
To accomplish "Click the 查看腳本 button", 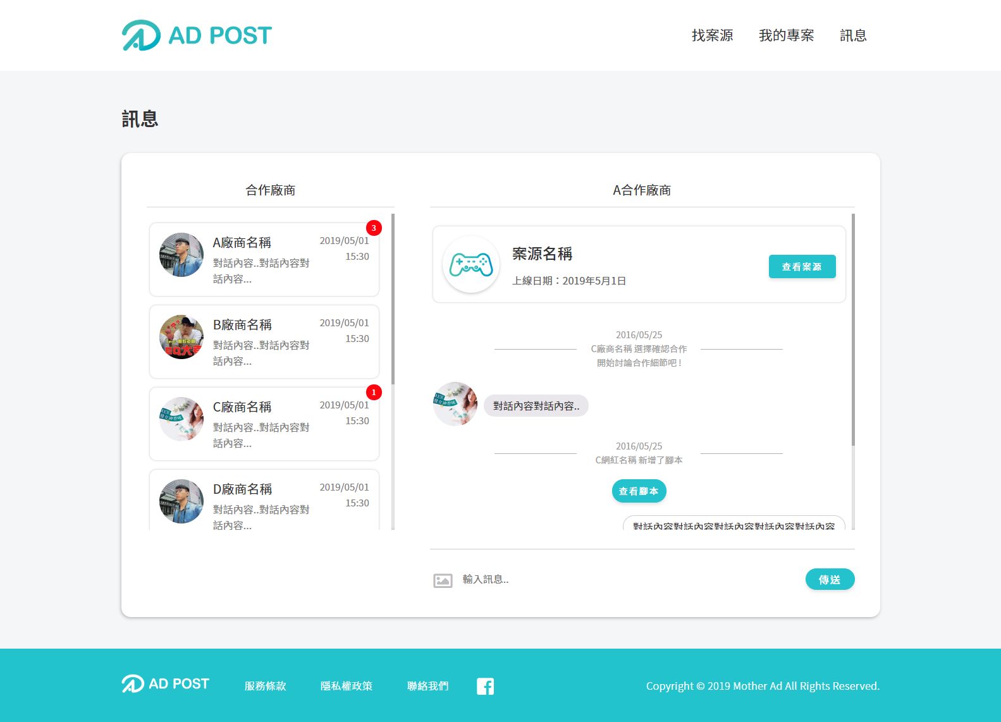I will 639,491.
